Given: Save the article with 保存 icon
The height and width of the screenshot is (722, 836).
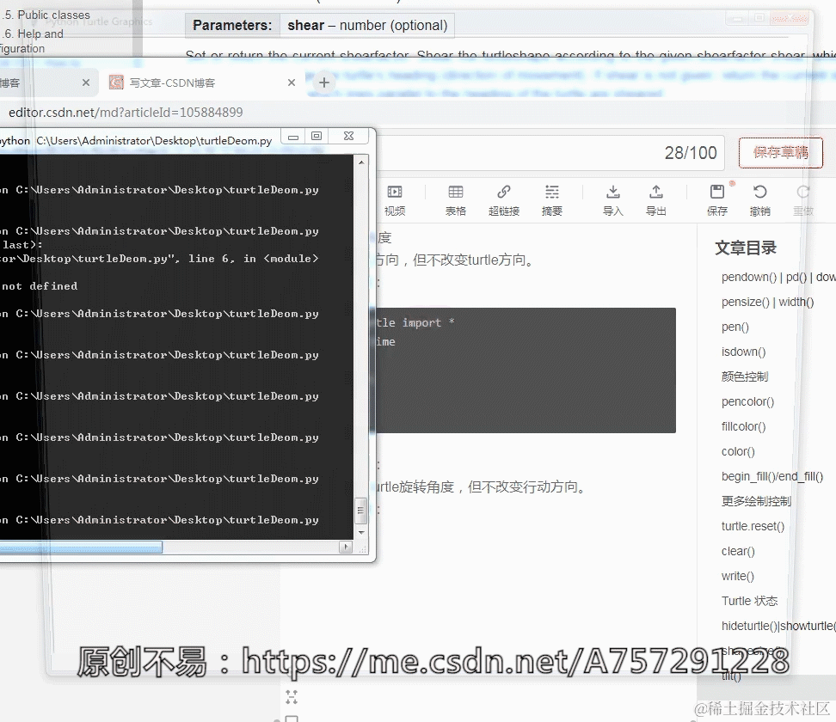Looking at the screenshot, I should [717, 199].
